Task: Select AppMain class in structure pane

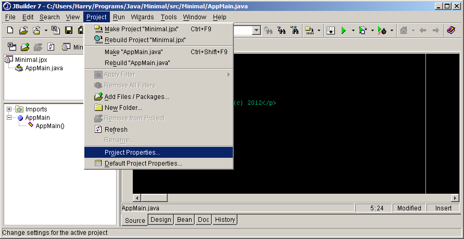Action: click(37, 118)
